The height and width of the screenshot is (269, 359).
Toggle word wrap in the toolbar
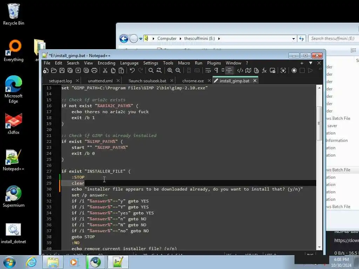(208, 71)
